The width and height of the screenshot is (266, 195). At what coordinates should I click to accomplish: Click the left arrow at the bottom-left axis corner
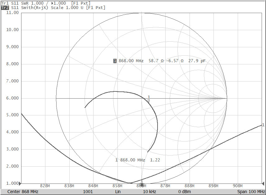(20, 183)
